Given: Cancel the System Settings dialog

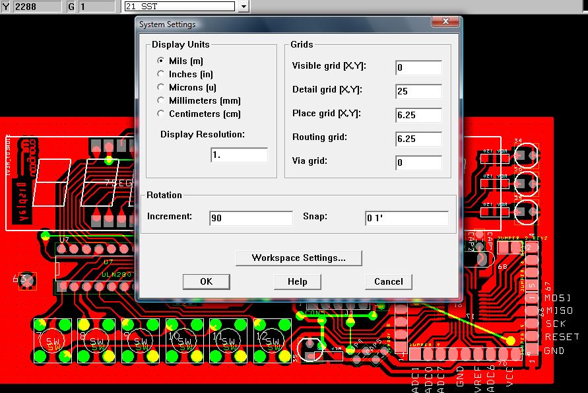Looking at the screenshot, I should pyautogui.click(x=389, y=281).
